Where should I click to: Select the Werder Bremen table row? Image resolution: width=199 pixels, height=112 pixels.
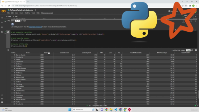click(104, 68)
